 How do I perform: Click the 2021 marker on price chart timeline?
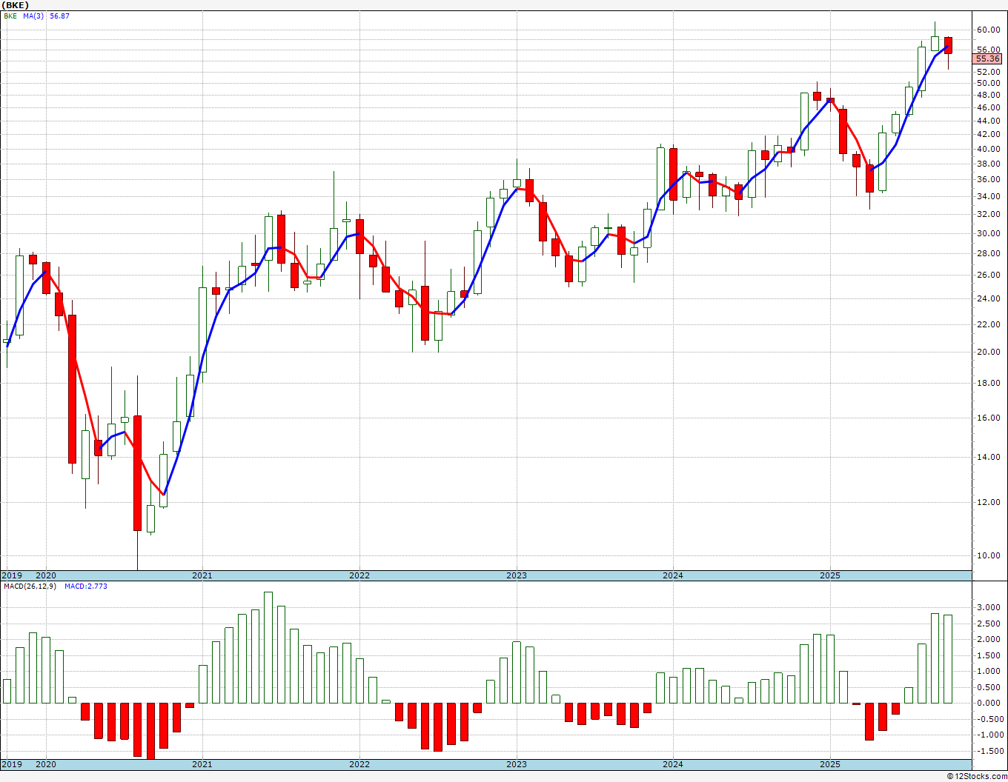[202, 575]
